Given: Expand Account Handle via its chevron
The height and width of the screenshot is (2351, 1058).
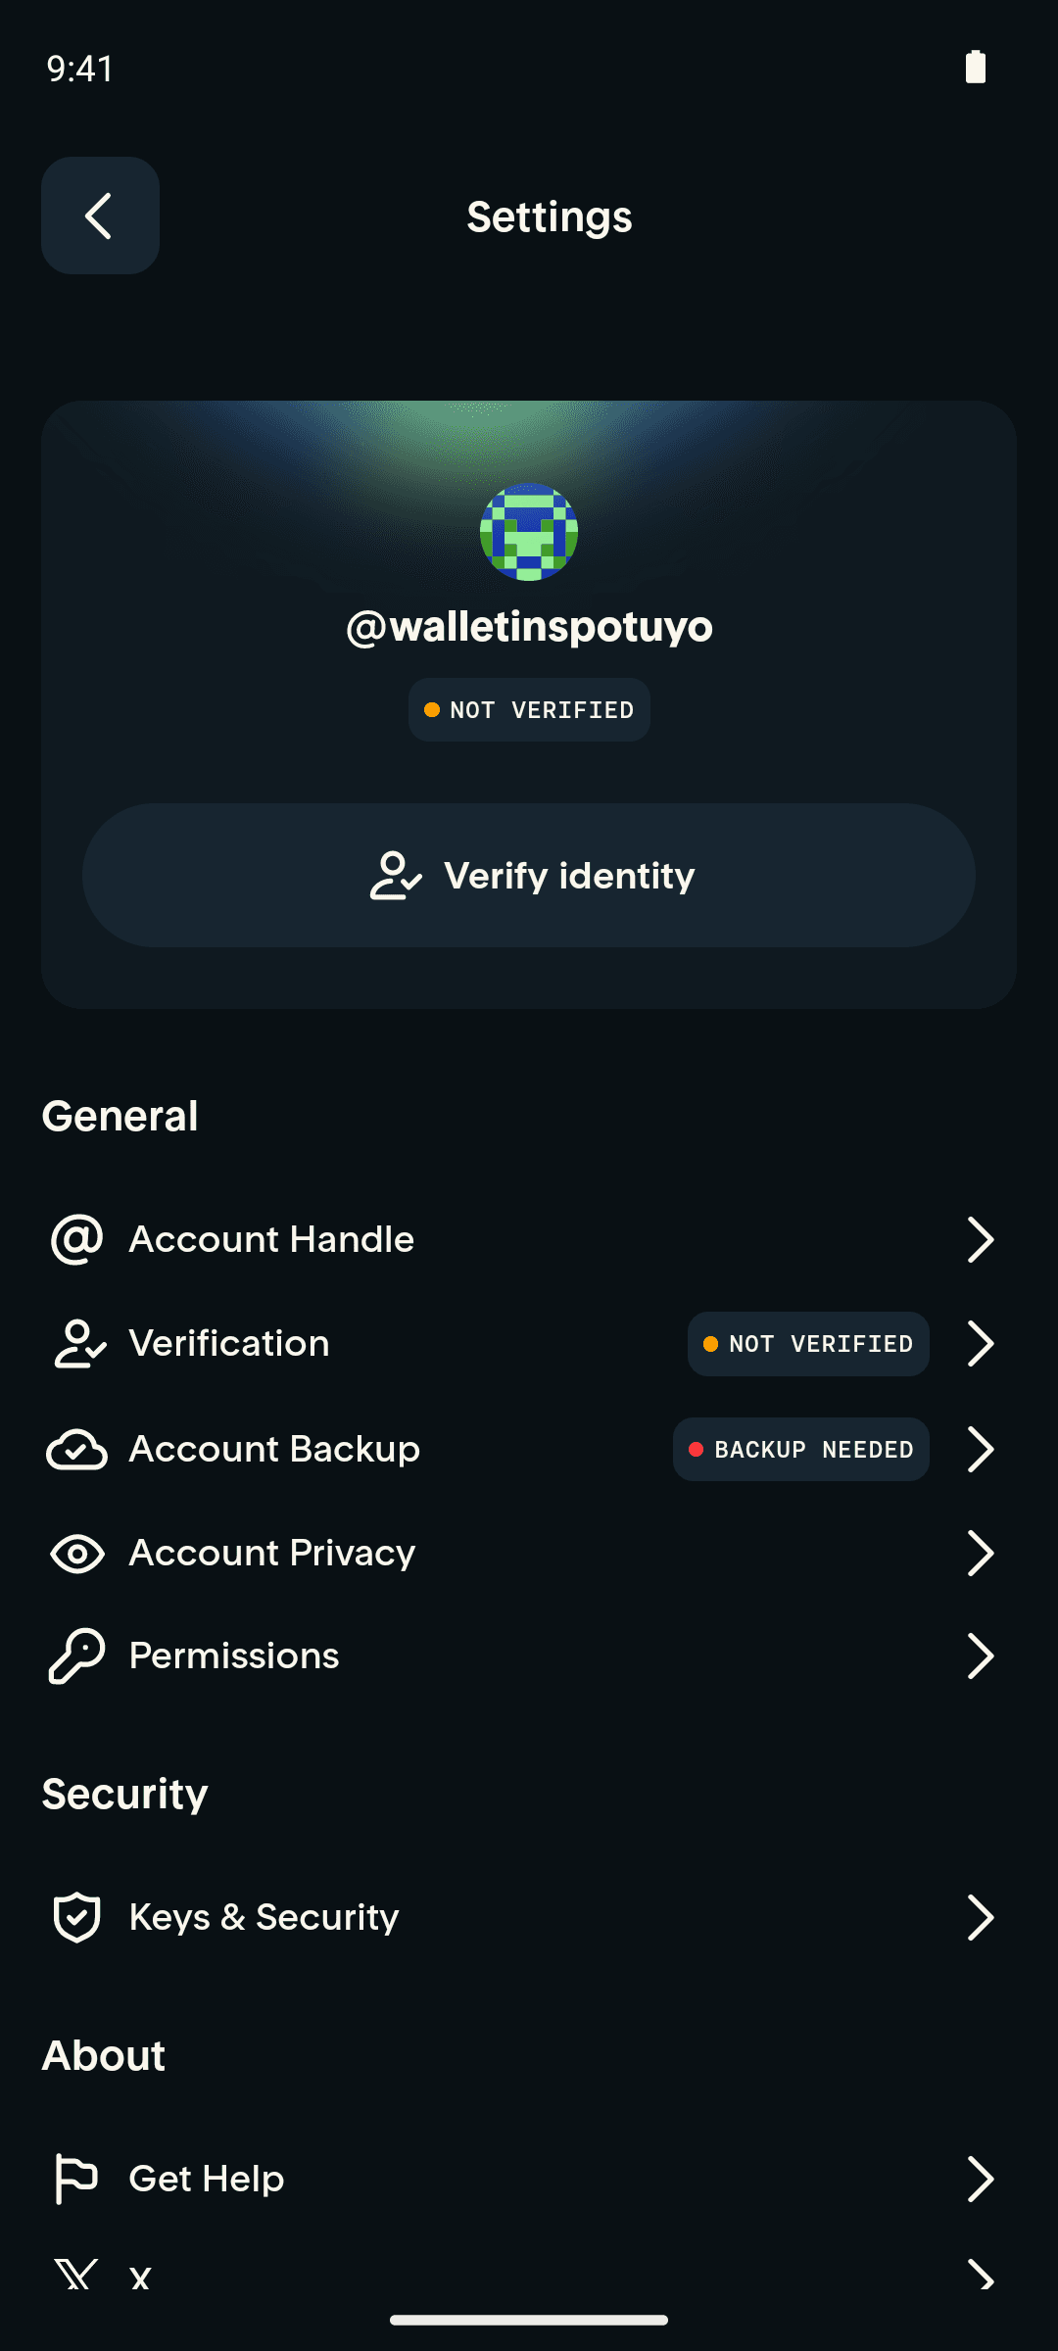Looking at the screenshot, I should point(980,1239).
